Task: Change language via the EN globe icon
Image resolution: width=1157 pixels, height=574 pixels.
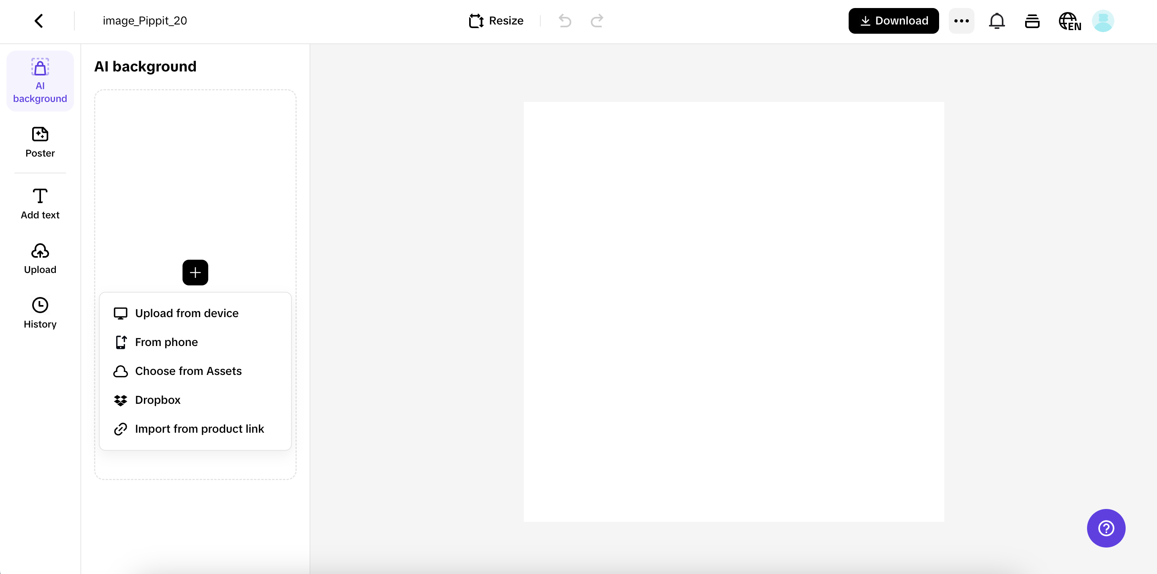Action: coord(1069,20)
